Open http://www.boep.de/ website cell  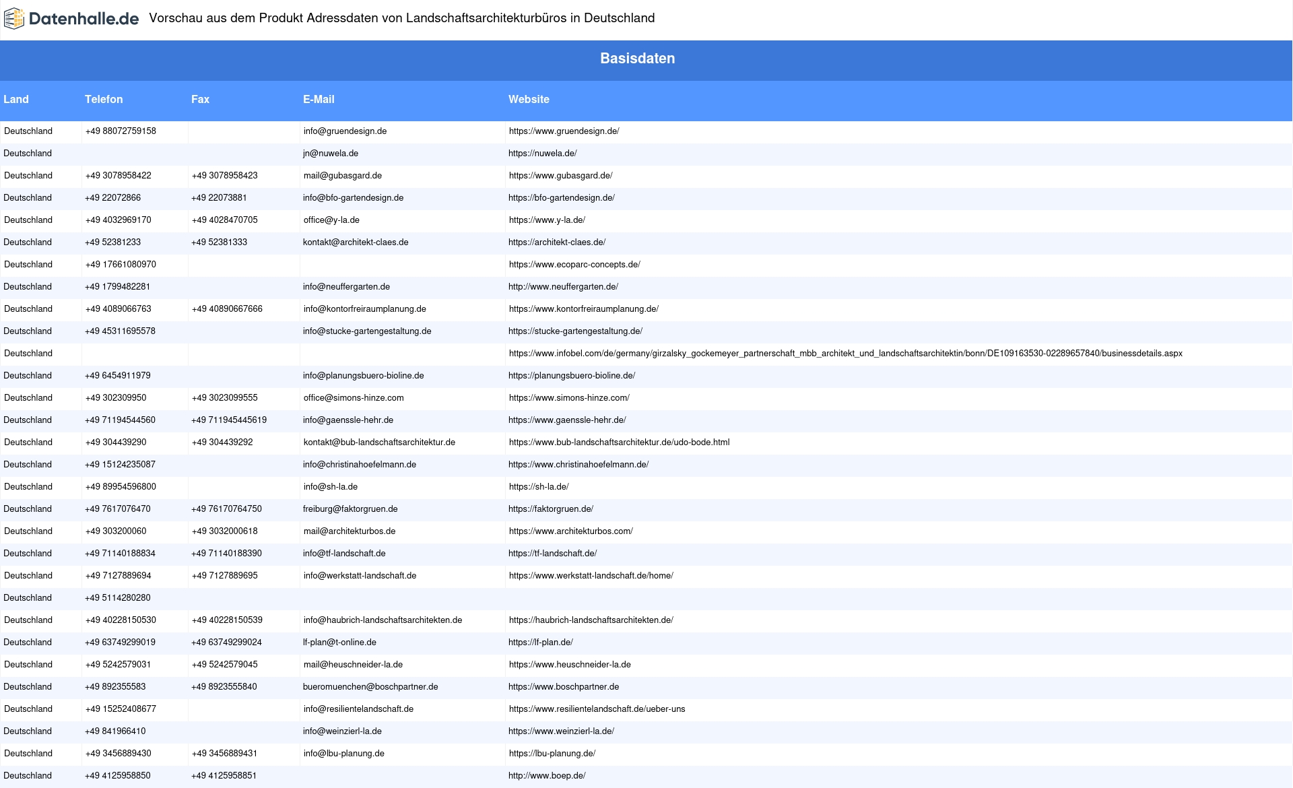pyautogui.click(x=547, y=776)
